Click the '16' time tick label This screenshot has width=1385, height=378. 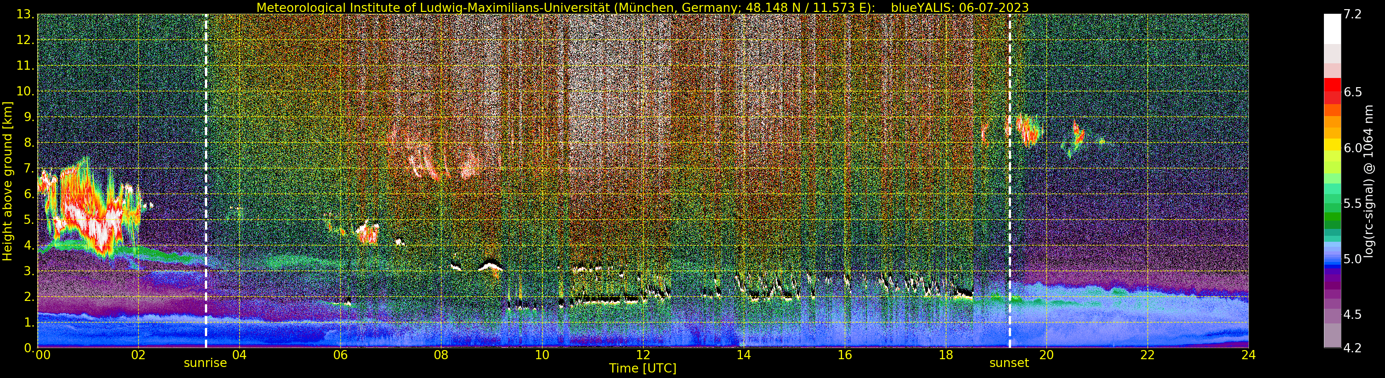point(845,355)
